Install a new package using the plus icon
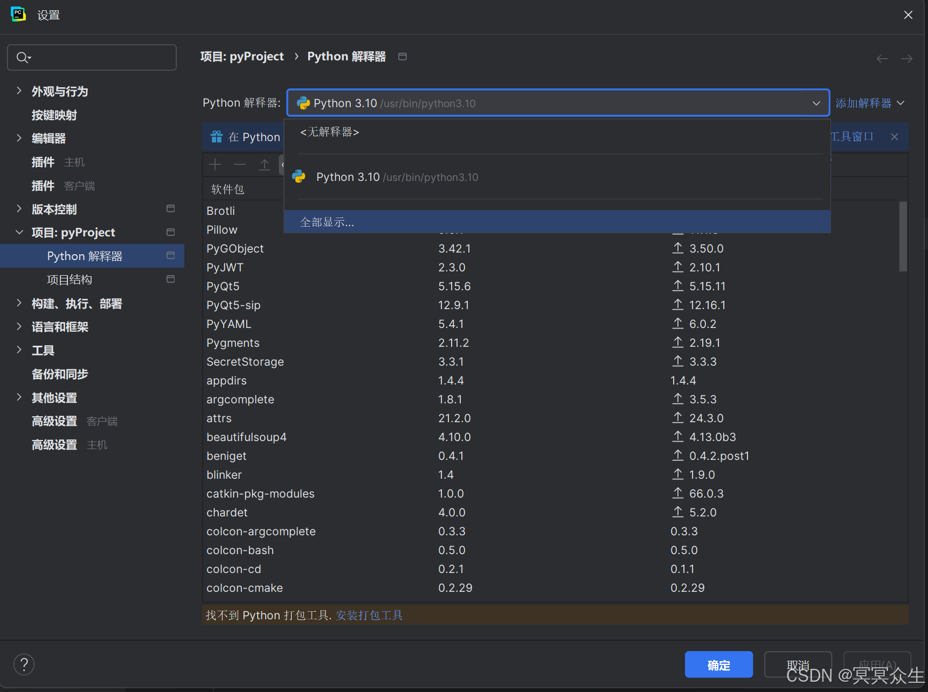The image size is (928, 692). [x=215, y=164]
